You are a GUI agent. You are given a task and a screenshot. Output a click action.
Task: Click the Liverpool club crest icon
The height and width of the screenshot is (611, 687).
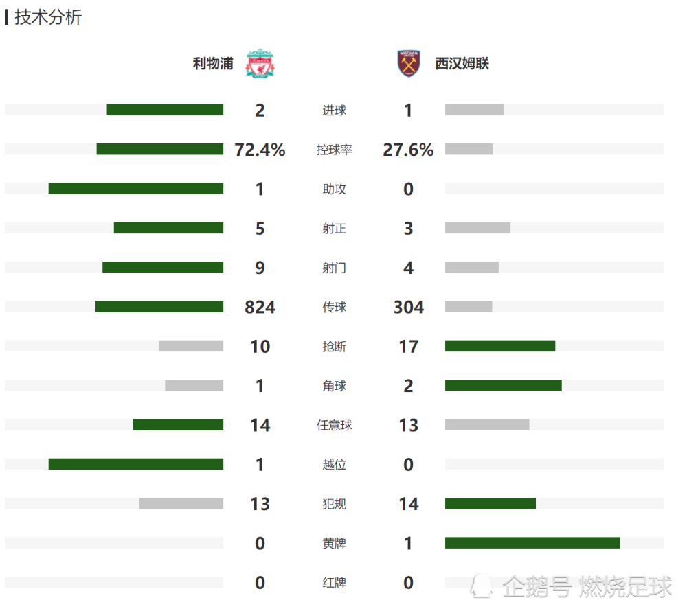[x=260, y=63]
